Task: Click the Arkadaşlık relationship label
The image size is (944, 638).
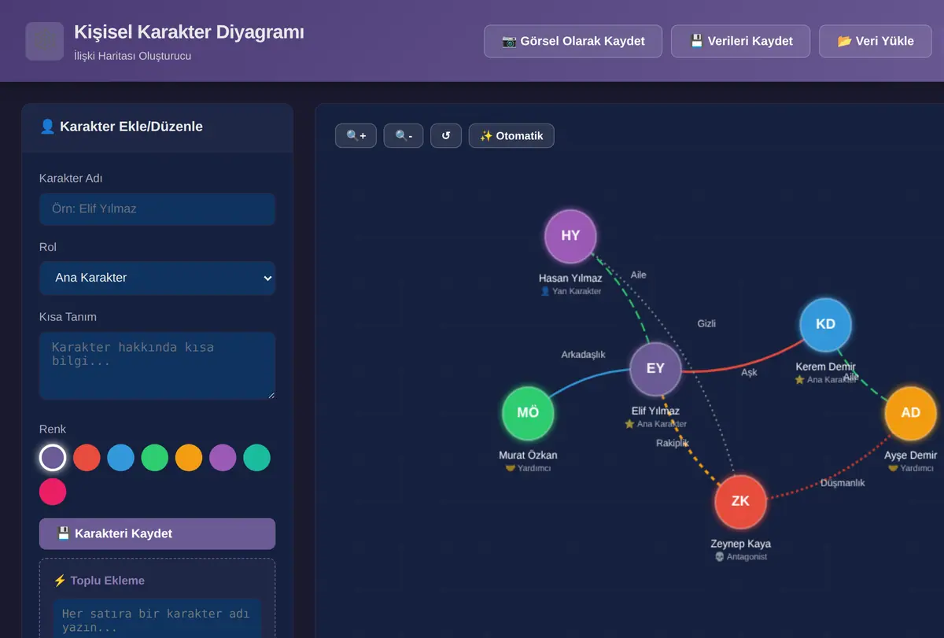Action: pos(583,355)
